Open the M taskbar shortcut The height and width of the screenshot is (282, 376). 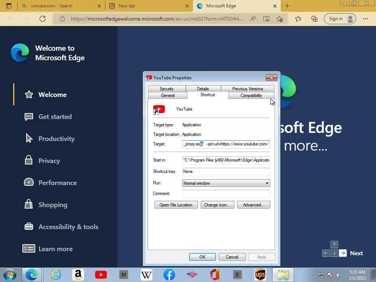coord(124,275)
